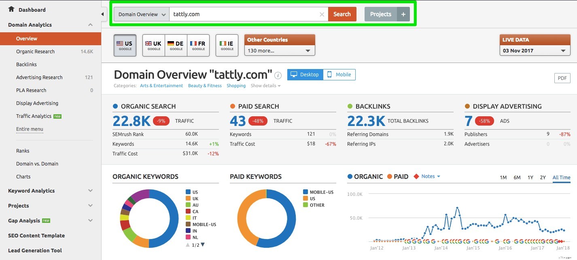577x260 pixels.
Task: Open the Notes diamond icon on the chart
Action: pyautogui.click(x=416, y=176)
